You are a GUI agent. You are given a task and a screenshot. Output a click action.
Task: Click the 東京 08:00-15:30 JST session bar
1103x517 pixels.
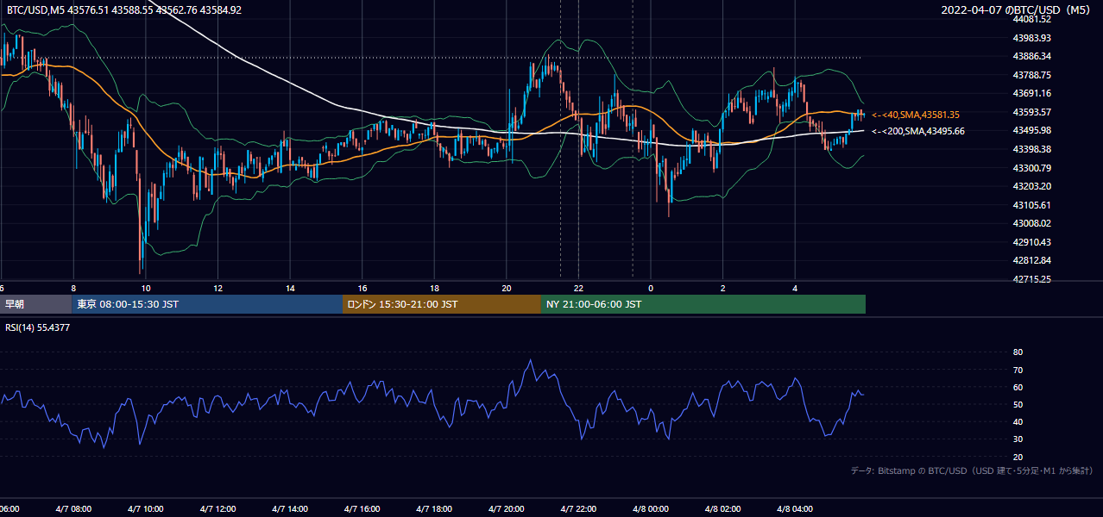207,304
